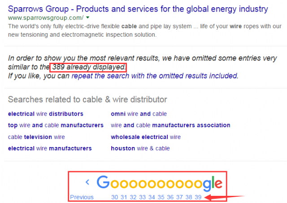
Task: Click the red e in Google pagination logo
Action: pyautogui.click(x=218, y=183)
